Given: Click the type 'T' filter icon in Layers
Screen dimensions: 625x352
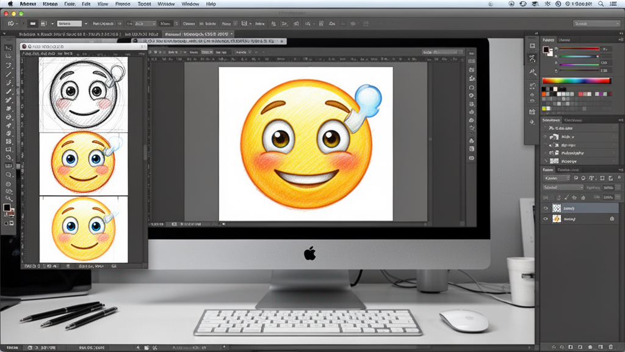Looking at the screenshot, I should pos(591,178).
